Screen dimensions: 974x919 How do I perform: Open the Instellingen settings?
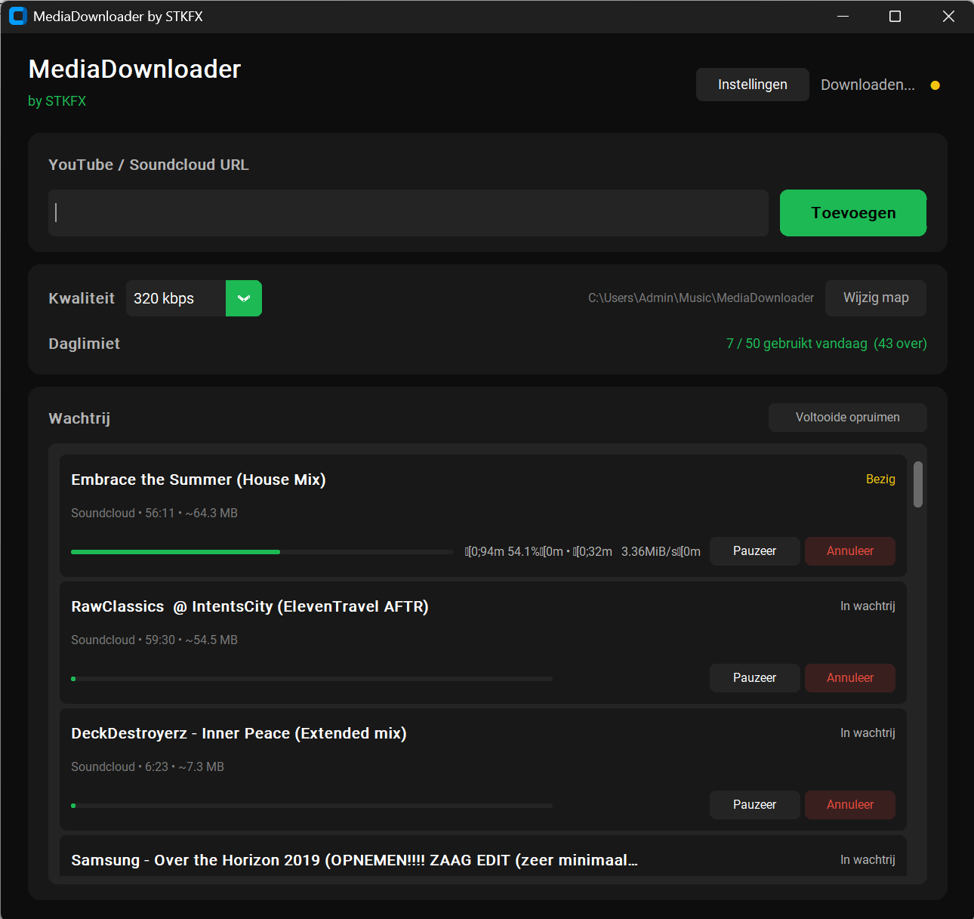coord(752,85)
